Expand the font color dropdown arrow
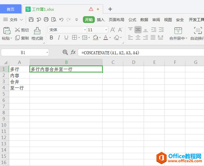The height and width of the screenshot is (166, 204). click(110, 38)
